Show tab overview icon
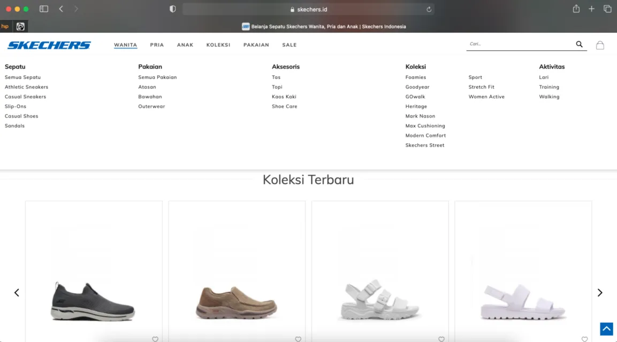This screenshot has height=342, width=617. click(x=607, y=9)
